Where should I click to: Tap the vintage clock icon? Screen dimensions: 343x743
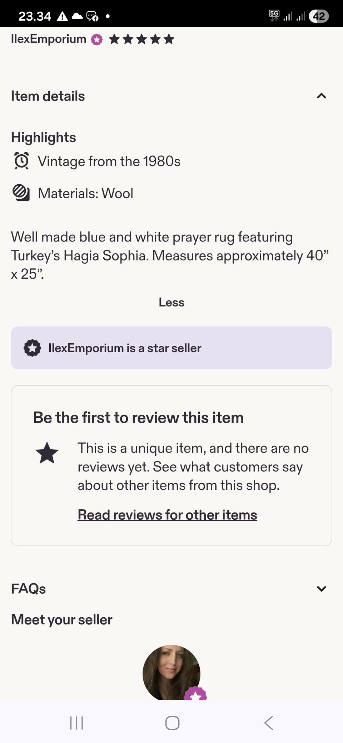coord(21,161)
